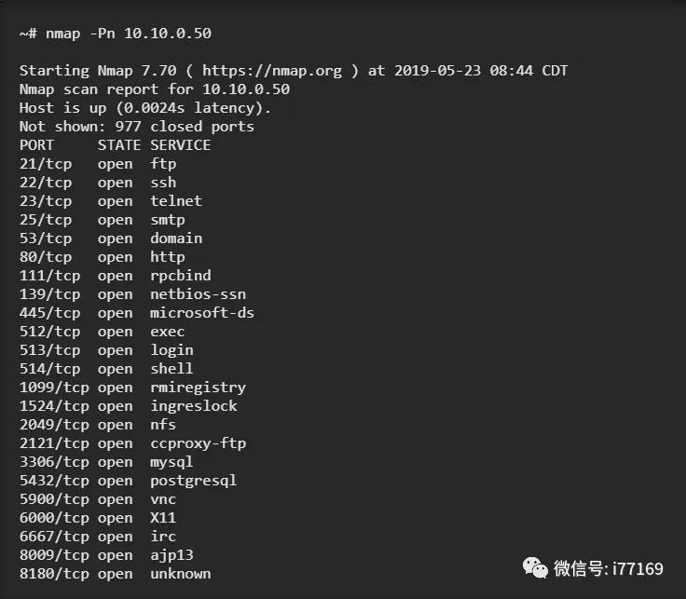This screenshot has width=686, height=599.
Task: Click the rpcbind service name
Action: click(x=181, y=276)
